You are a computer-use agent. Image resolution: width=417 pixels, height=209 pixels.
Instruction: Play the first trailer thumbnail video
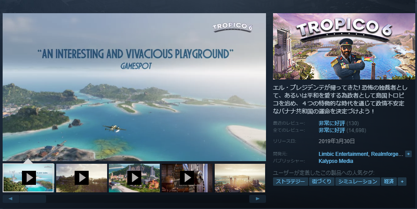(x=29, y=178)
